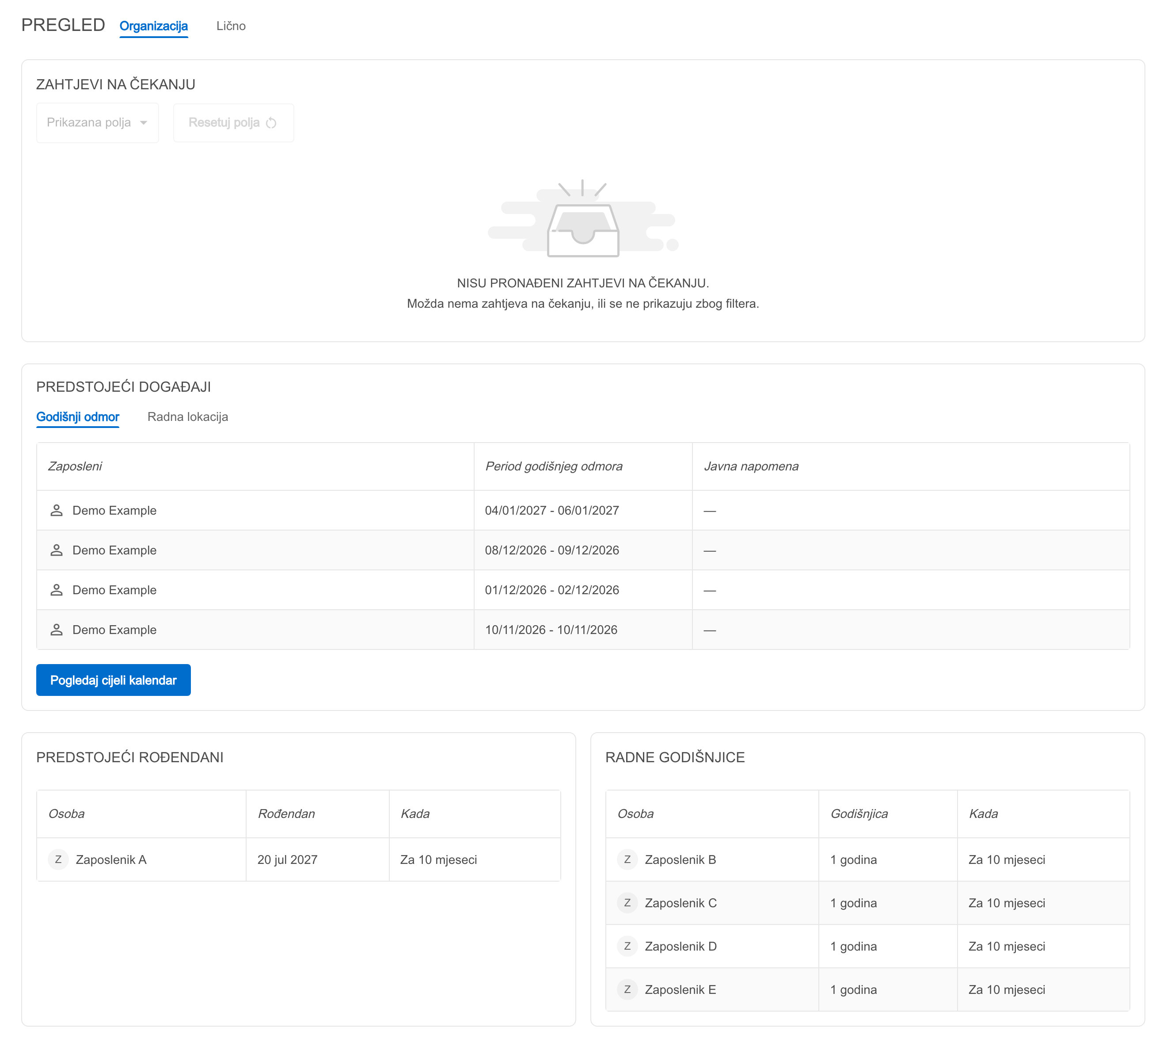Click Za 10 mjeseci in Zaposlenik E row

click(1007, 990)
